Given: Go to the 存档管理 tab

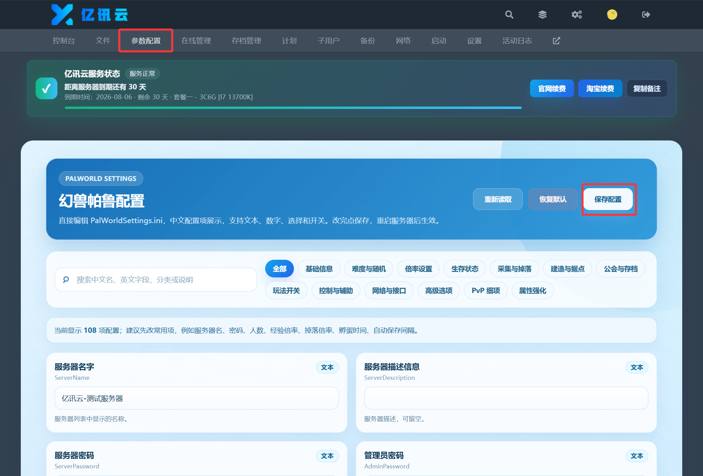Looking at the screenshot, I should (246, 41).
